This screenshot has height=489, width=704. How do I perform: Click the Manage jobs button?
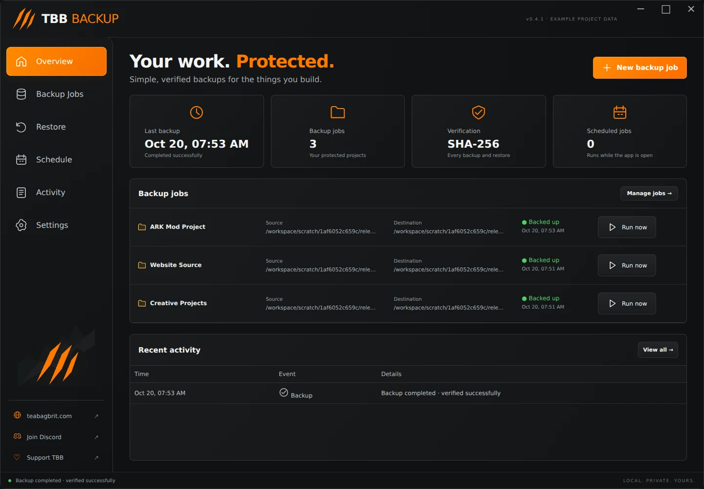pyautogui.click(x=649, y=194)
